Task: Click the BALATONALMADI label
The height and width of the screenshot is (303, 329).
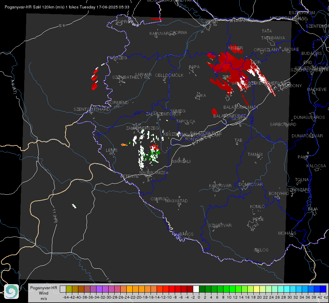Action: (x=241, y=107)
